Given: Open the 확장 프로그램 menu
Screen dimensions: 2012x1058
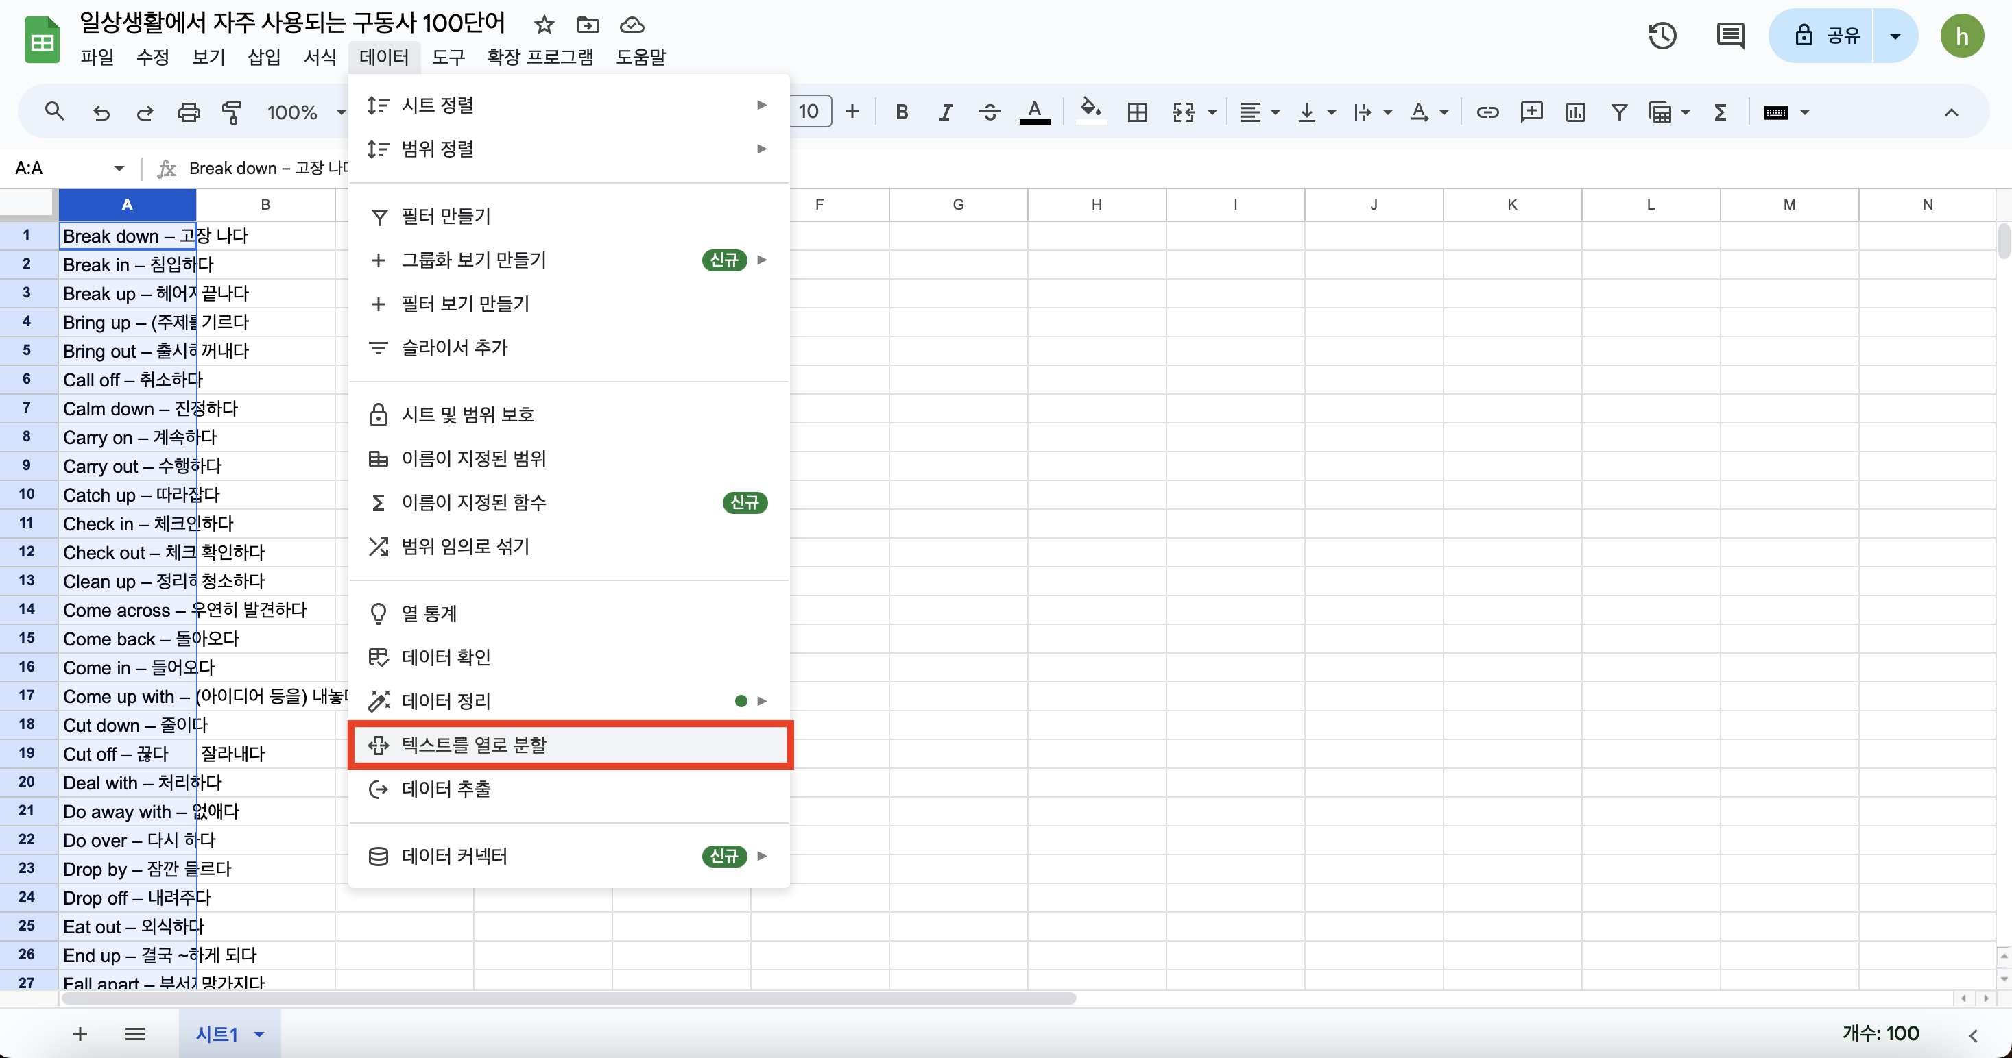Looking at the screenshot, I should 540,57.
